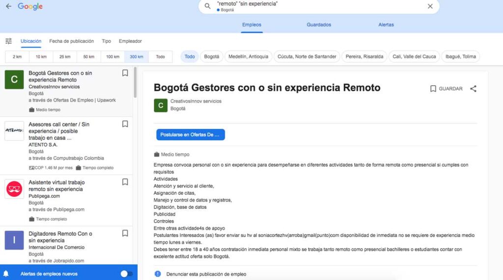Bookmark the Bogotá Gestores job listing
Viewport: 503px width, 280px height.
125,73
